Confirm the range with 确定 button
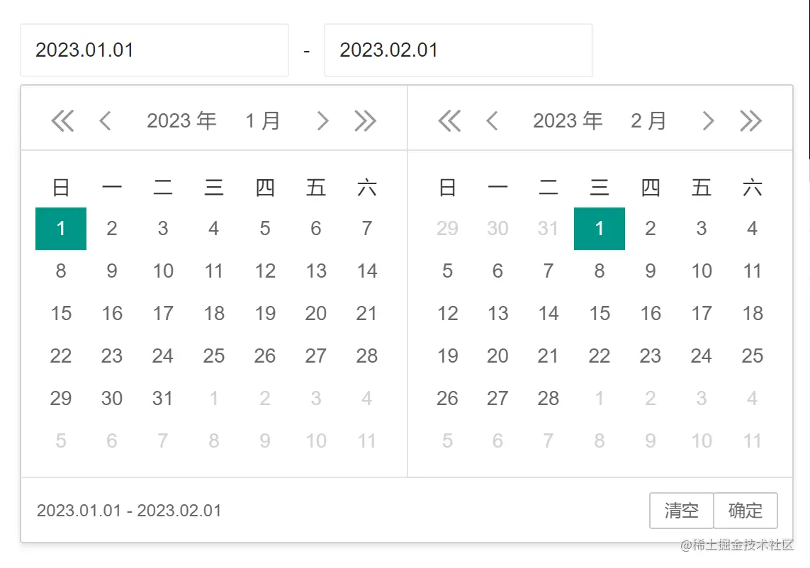Image resolution: width=810 pixels, height=568 pixels. (x=746, y=511)
